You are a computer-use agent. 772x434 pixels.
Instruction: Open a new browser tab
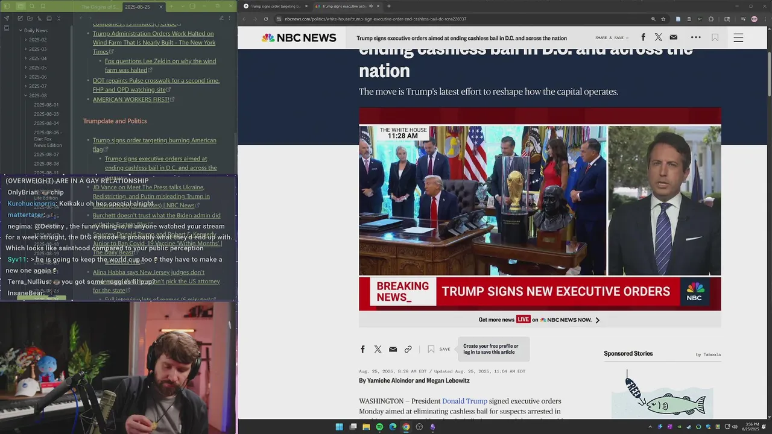click(x=389, y=6)
